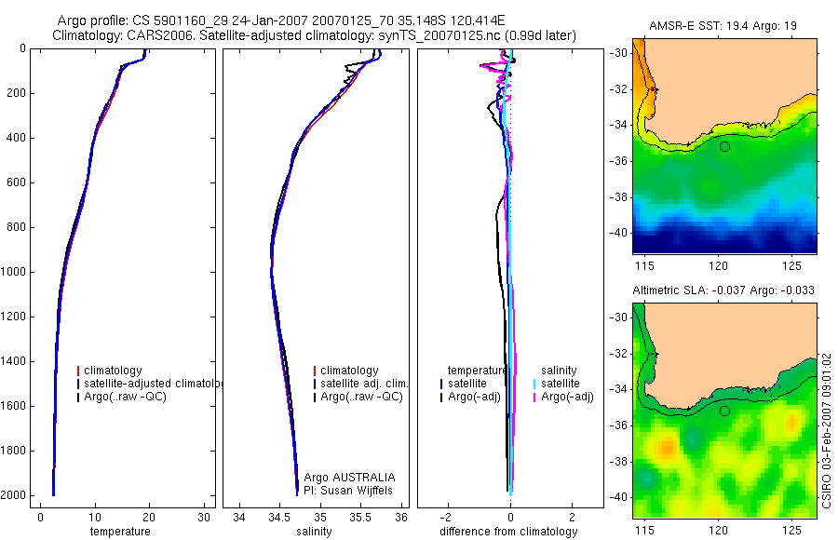Screen dimensions: 838x540
Task: Select 'climatology' legend entry in salinity panel
Action: pyautogui.click(x=349, y=371)
